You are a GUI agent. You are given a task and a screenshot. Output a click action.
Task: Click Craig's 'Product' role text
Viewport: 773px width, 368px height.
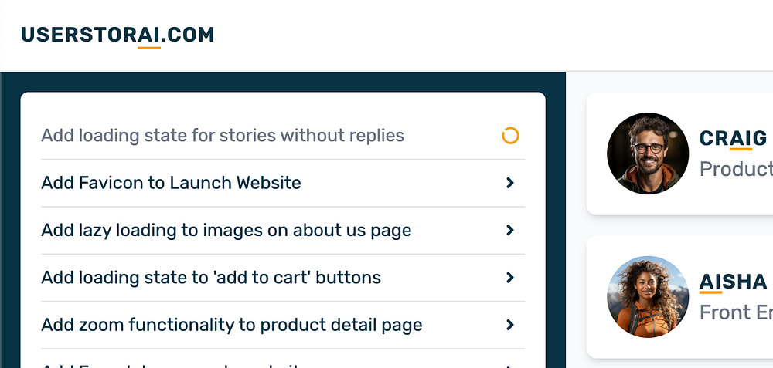[x=735, y=168]
